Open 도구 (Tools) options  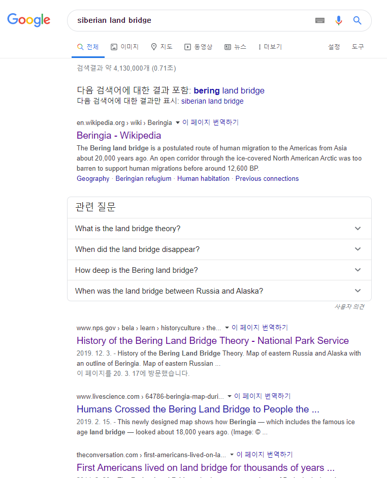pyautogui.click(x=358, y=47)
